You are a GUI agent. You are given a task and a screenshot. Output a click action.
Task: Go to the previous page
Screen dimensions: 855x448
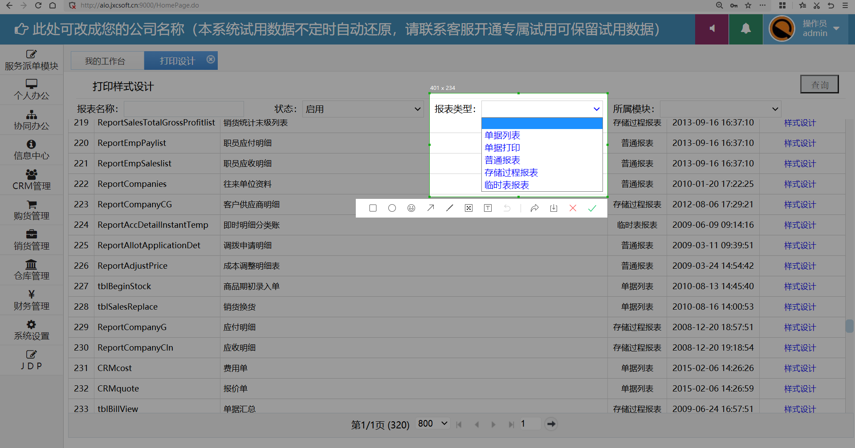tap(476, 424)
